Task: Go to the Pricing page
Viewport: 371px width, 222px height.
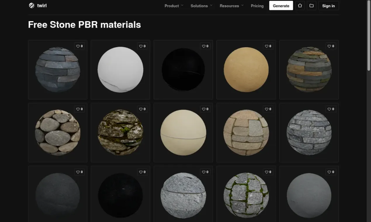Action: pyautogui.click(x=257, y=6)
